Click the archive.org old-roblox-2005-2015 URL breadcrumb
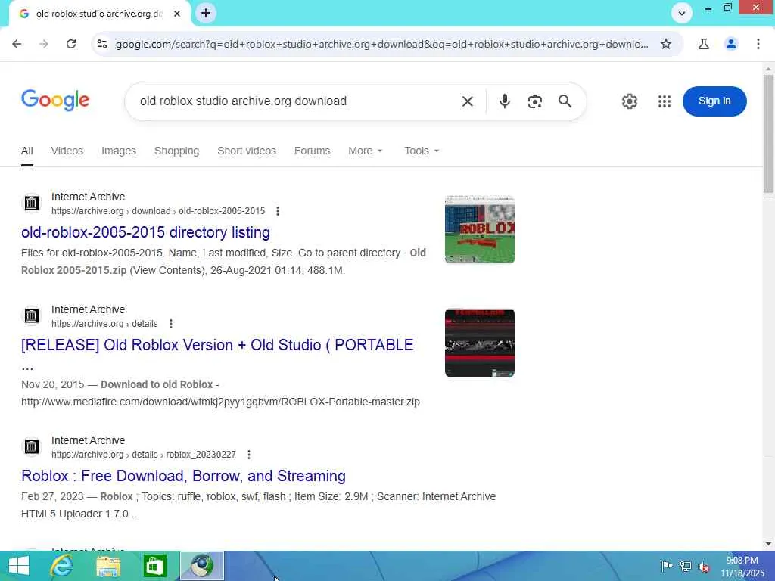 click(158, 211)
